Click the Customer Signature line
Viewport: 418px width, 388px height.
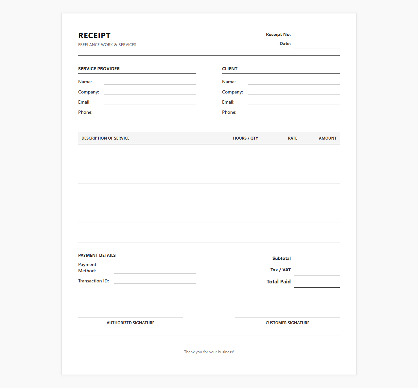click(287, 317)
